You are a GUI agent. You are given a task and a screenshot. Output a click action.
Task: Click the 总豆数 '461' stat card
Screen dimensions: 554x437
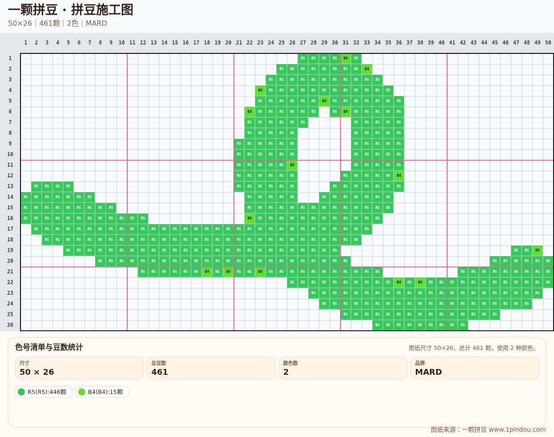pos(211,368)
